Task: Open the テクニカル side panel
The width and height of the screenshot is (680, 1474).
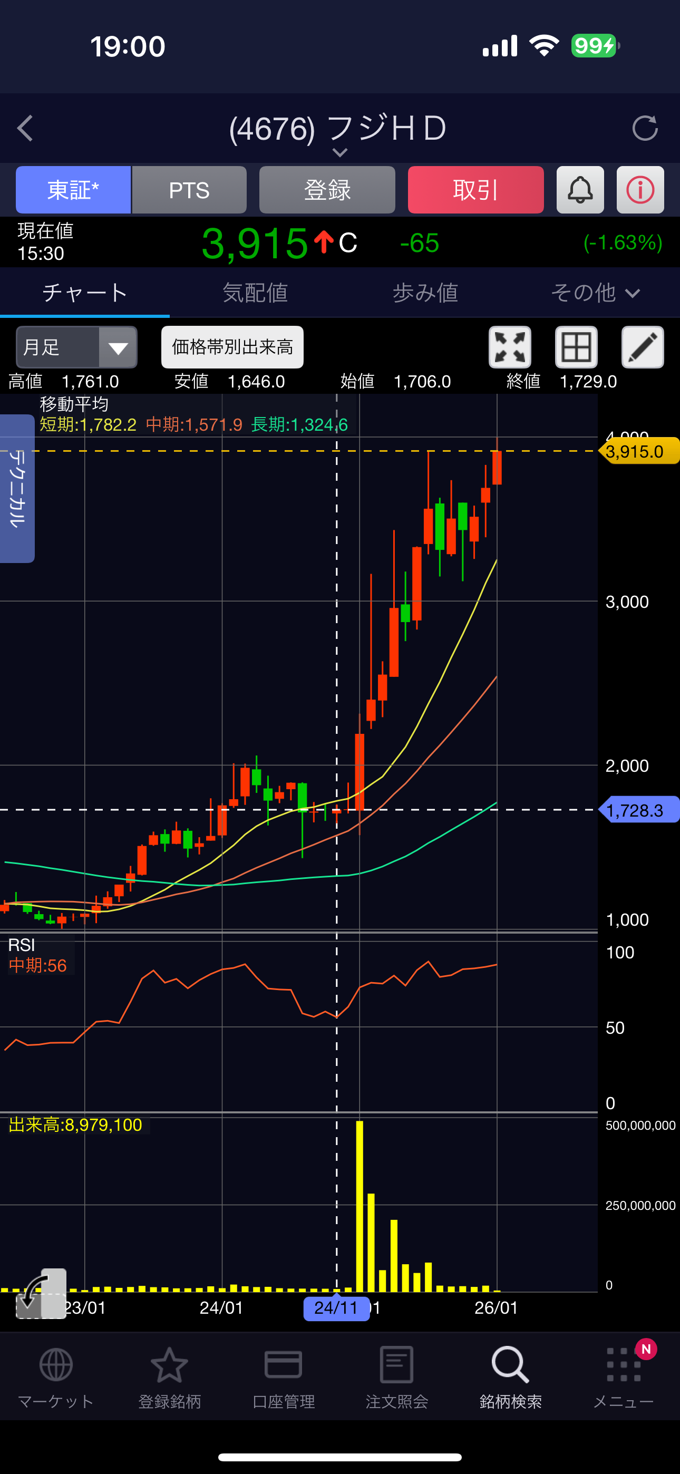Action: (x=17, y=488)
